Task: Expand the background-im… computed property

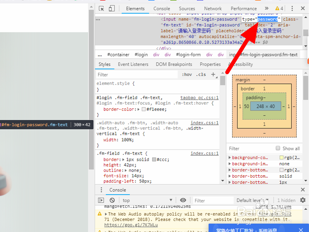Action: (x=229, y=164)
